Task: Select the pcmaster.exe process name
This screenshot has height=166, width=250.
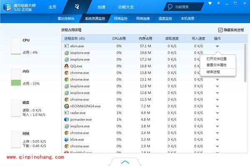Action: [81, 120]
